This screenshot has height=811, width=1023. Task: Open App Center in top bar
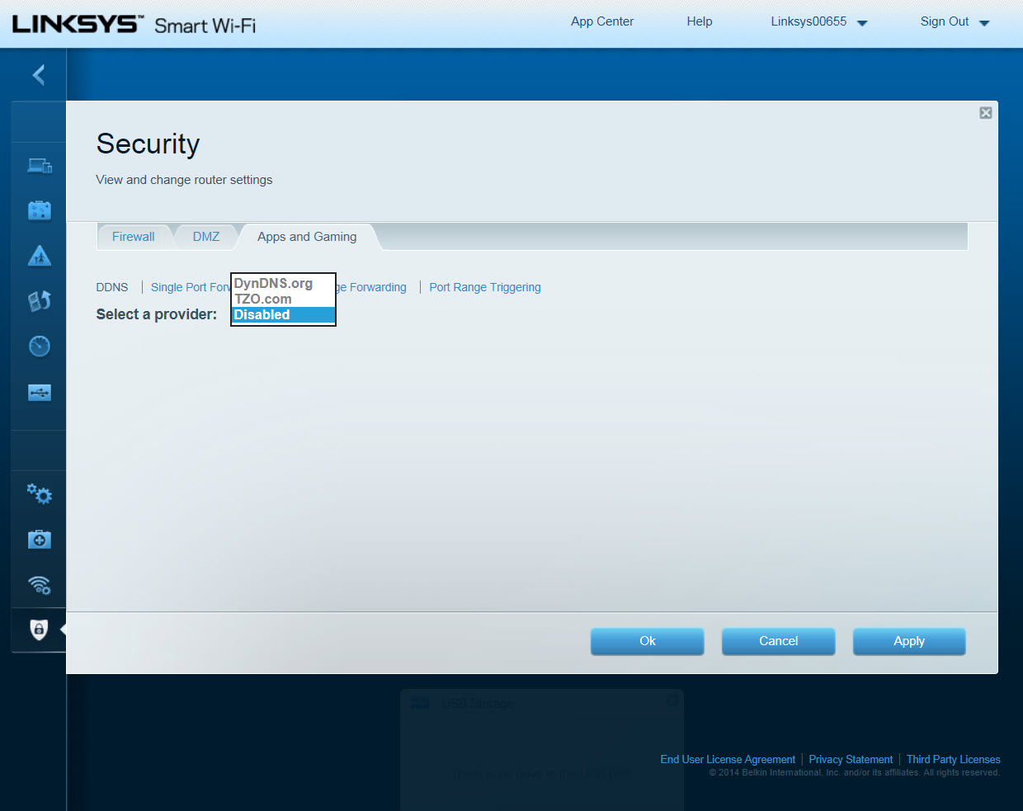tap(602, 21)
